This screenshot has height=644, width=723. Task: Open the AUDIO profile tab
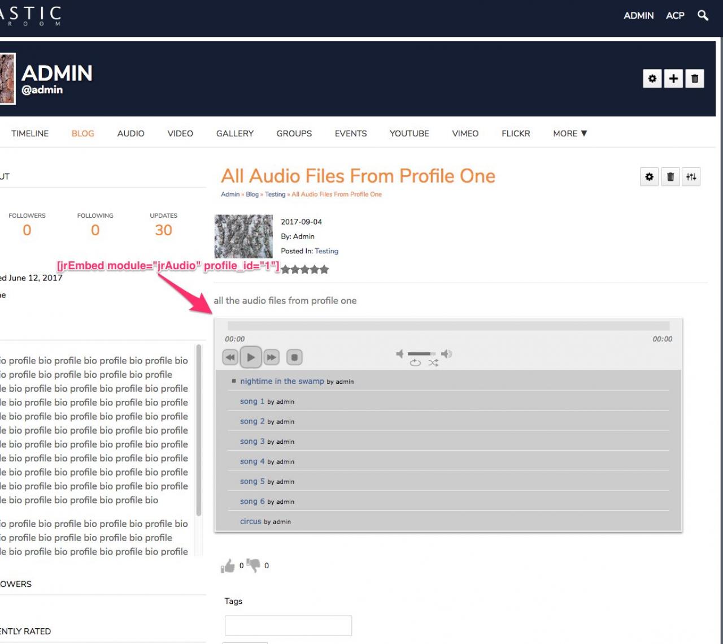pyautogui.click(x=130, y=133)
